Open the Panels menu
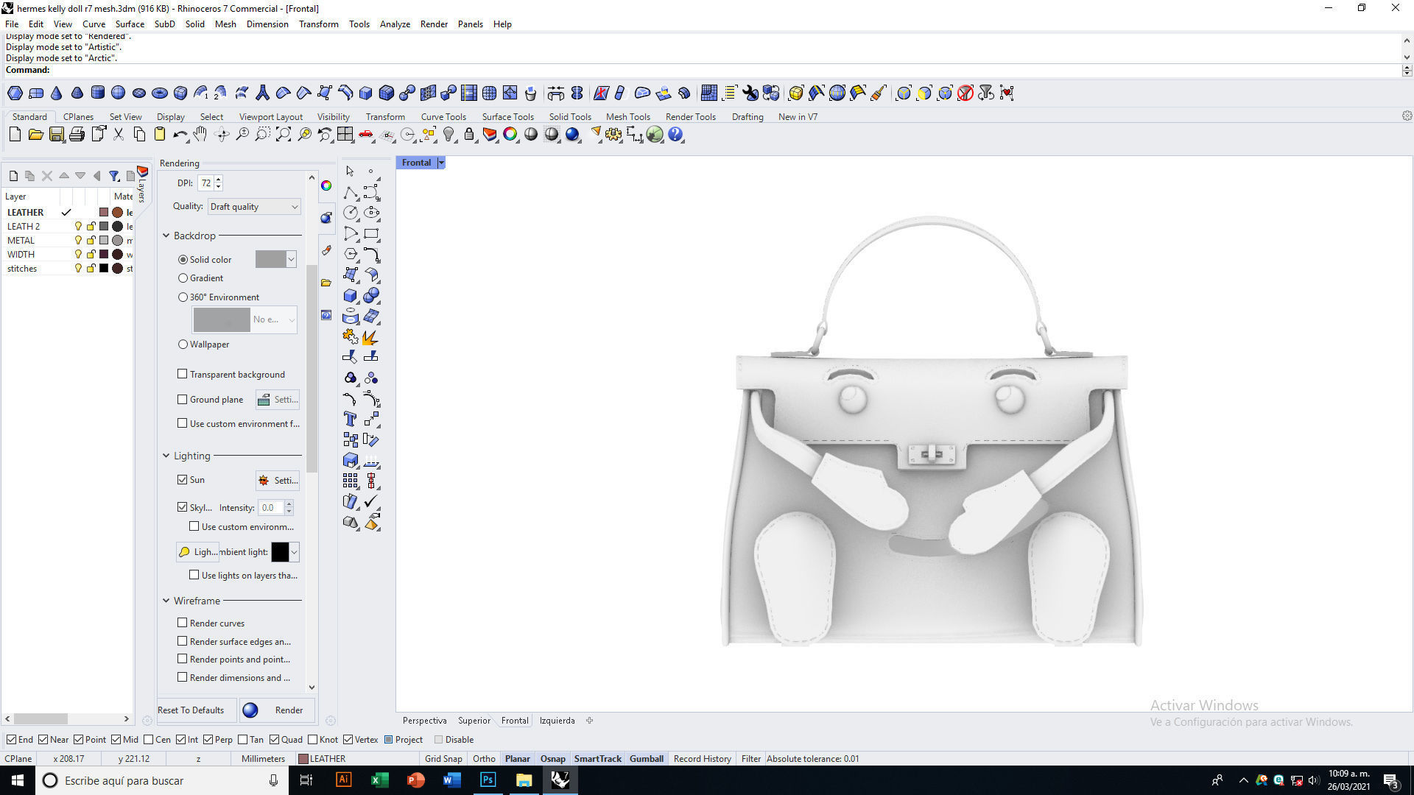This screenshot has width=1414, height=795. click(x=470, y=24)
